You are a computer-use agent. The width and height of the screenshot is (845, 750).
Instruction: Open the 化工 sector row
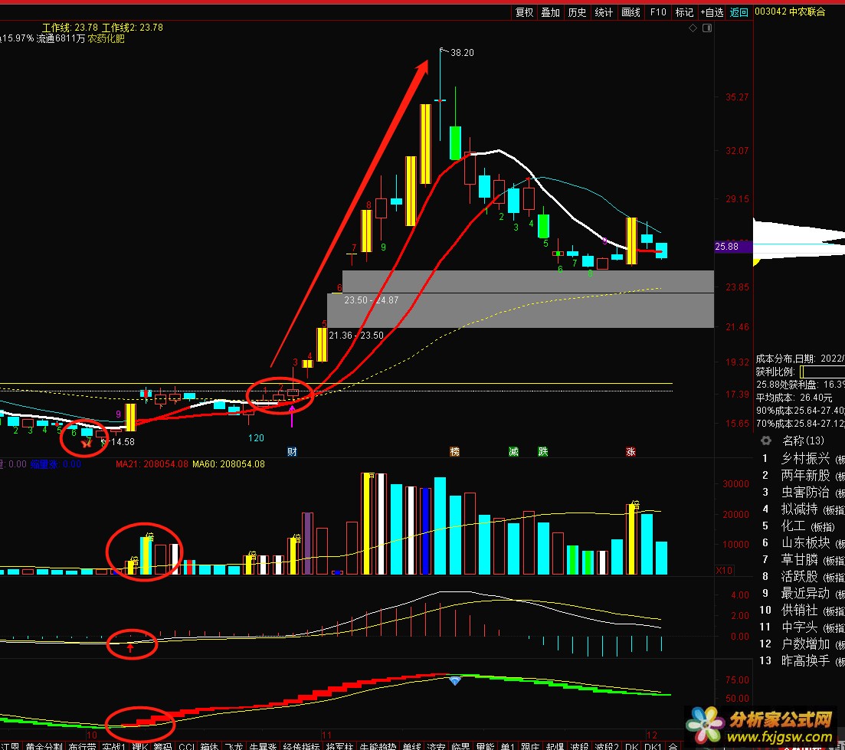(802, 526)
